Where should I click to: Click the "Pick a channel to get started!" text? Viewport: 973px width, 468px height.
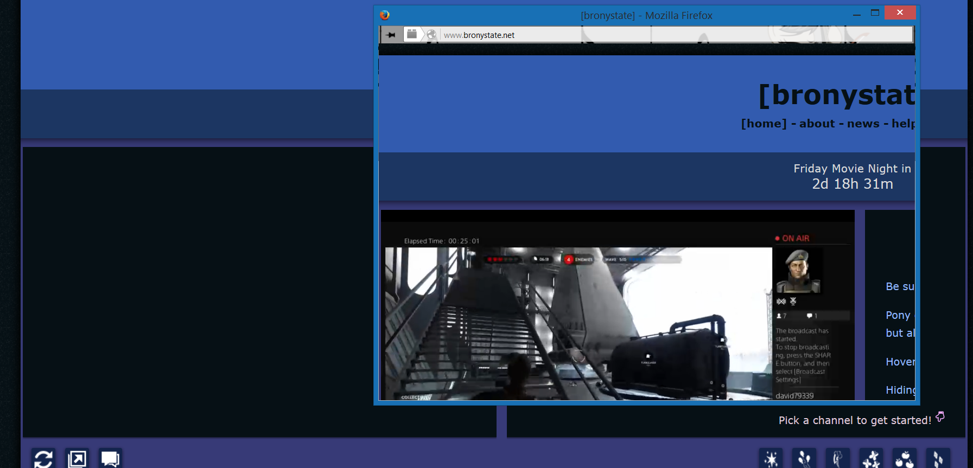click(855, 420)
